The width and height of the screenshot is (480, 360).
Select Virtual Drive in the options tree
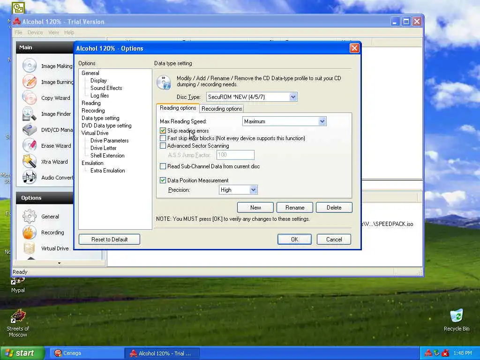click(x=95, y=133)
